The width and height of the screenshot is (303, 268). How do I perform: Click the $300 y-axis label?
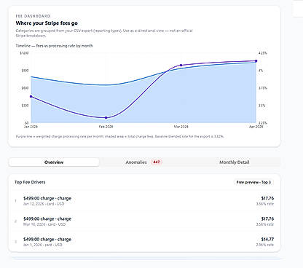pyautogui.click(x=25, y=106)
